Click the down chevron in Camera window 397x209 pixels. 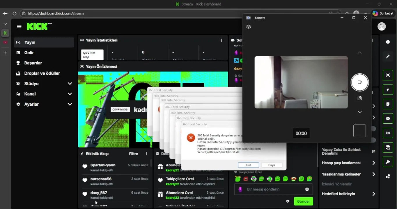(360, 112)
